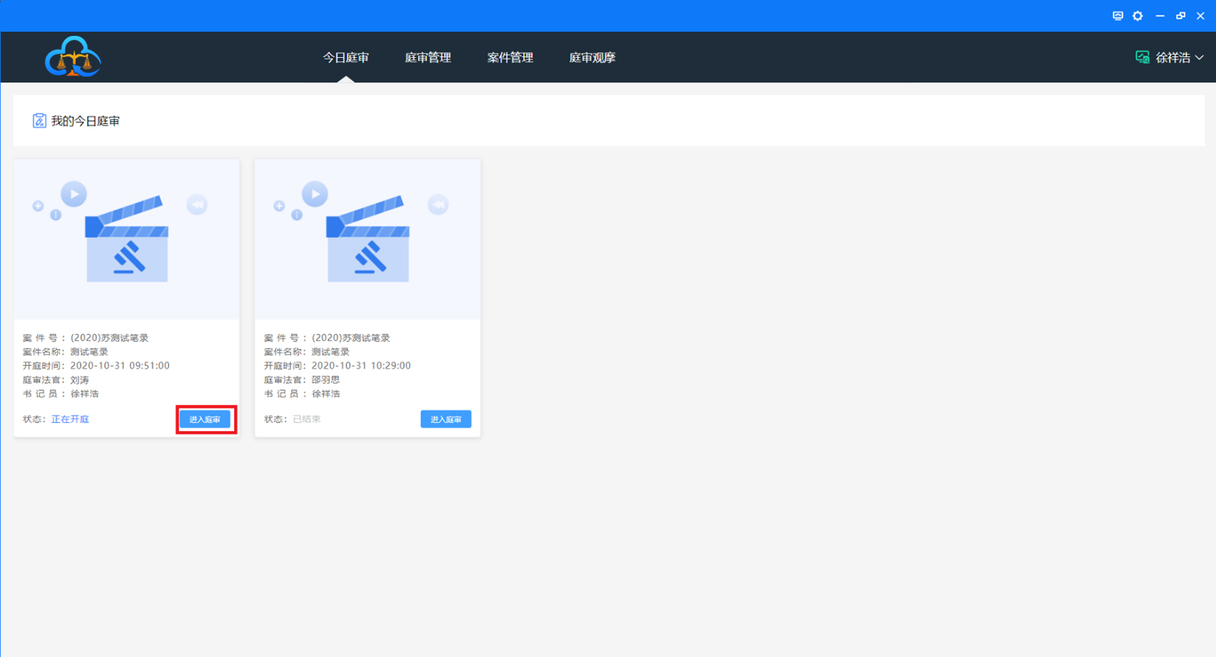Switch to the 今日庭审 tab
This screenshot has width=1216, height=657.
345,58
